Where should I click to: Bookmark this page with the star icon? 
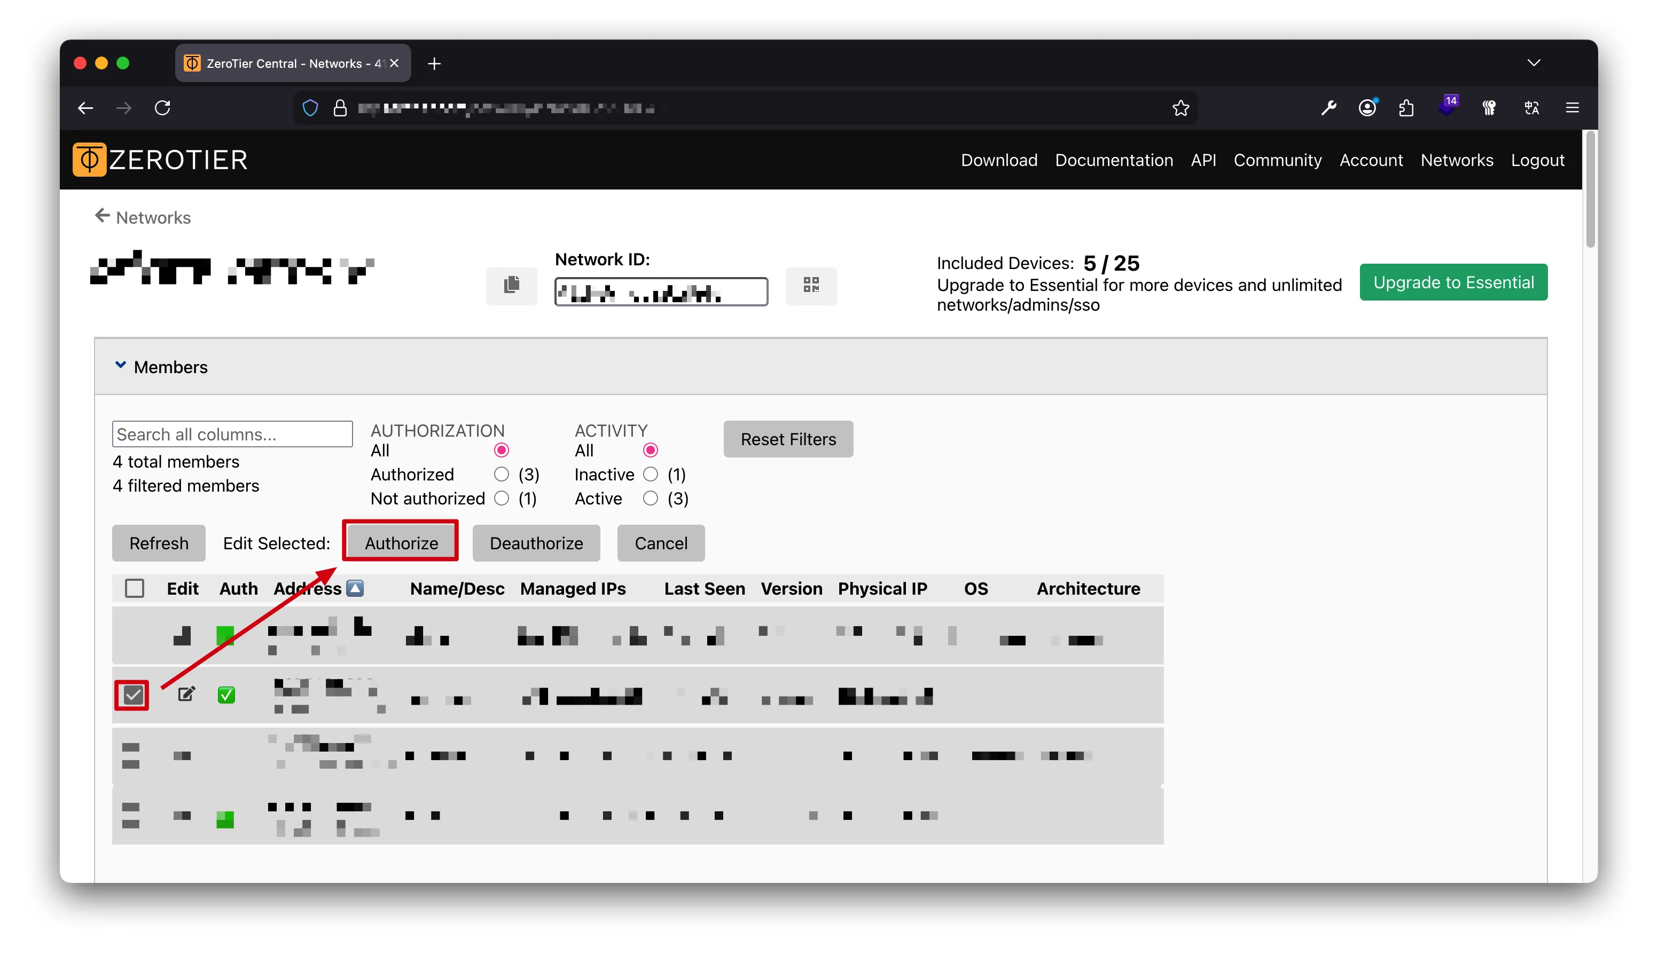click(1181, 108)
